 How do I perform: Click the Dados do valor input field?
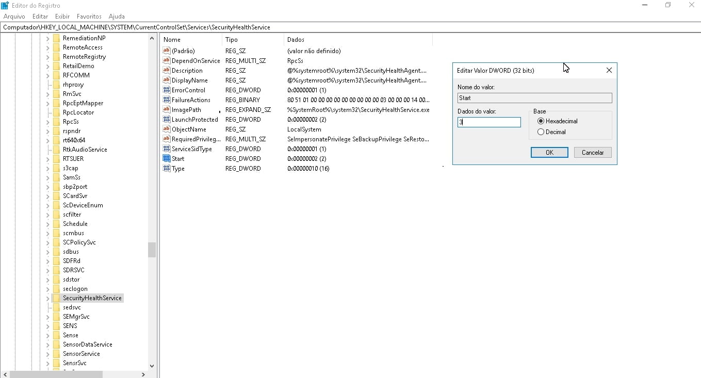[489, 122]
